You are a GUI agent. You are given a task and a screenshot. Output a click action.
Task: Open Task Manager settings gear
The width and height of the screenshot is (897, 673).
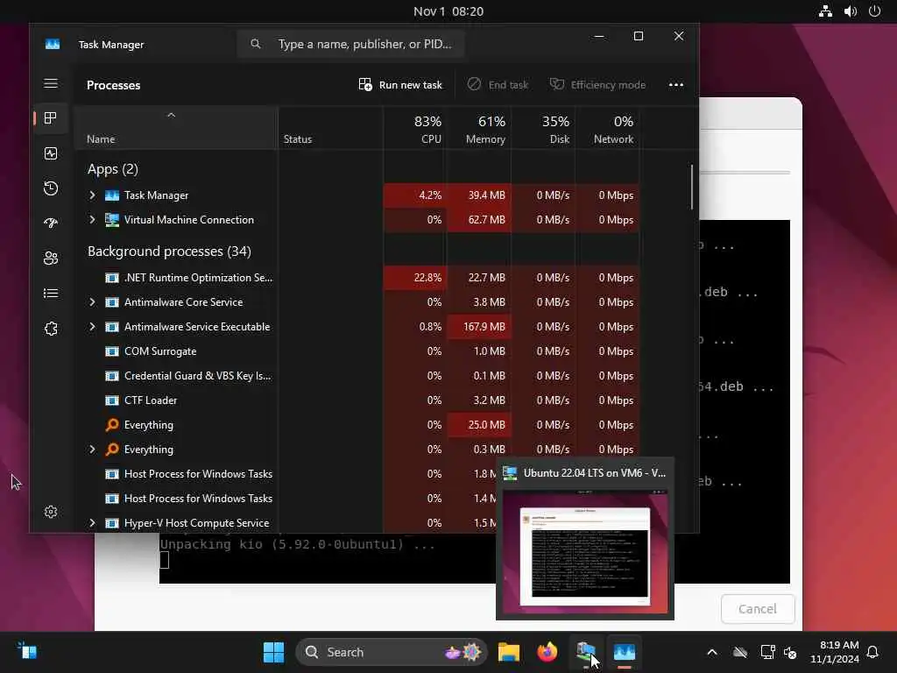(x=51, y=512)
